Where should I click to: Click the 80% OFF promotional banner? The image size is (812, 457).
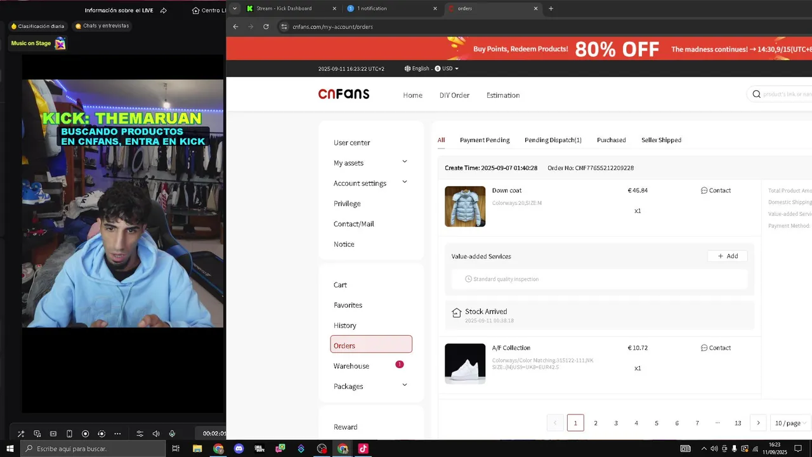pyautogui.click(x=519, y=48)
